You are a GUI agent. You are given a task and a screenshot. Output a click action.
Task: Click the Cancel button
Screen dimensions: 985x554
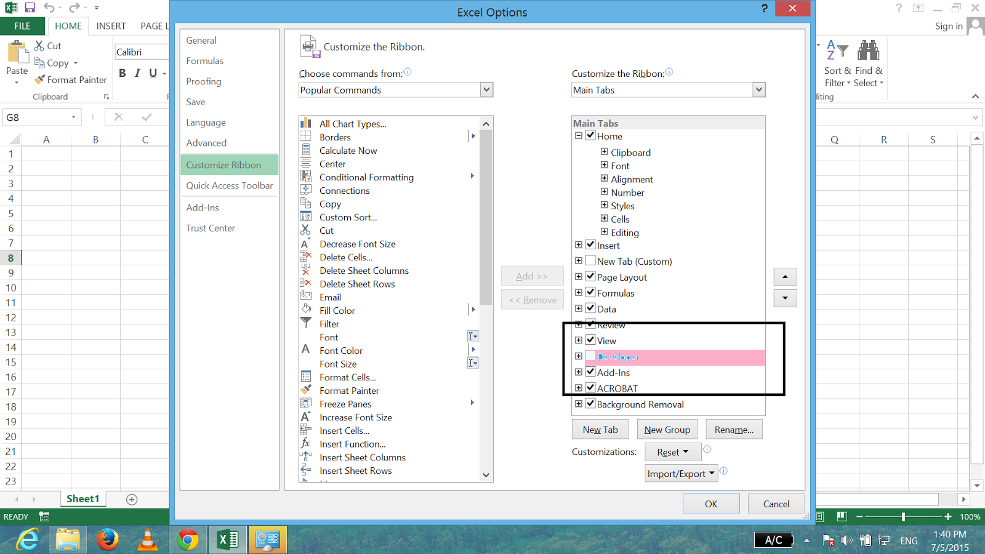point(776,504)
